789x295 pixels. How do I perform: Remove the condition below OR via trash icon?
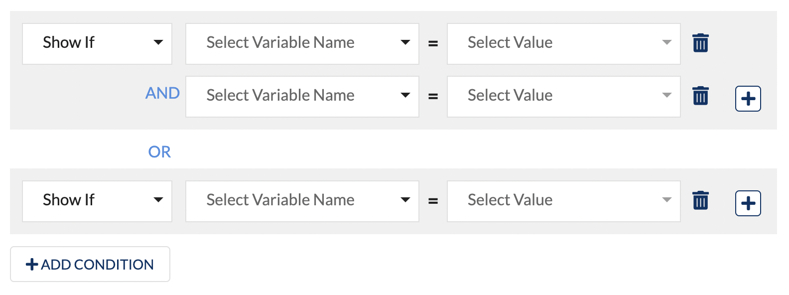tap(700, 200)
